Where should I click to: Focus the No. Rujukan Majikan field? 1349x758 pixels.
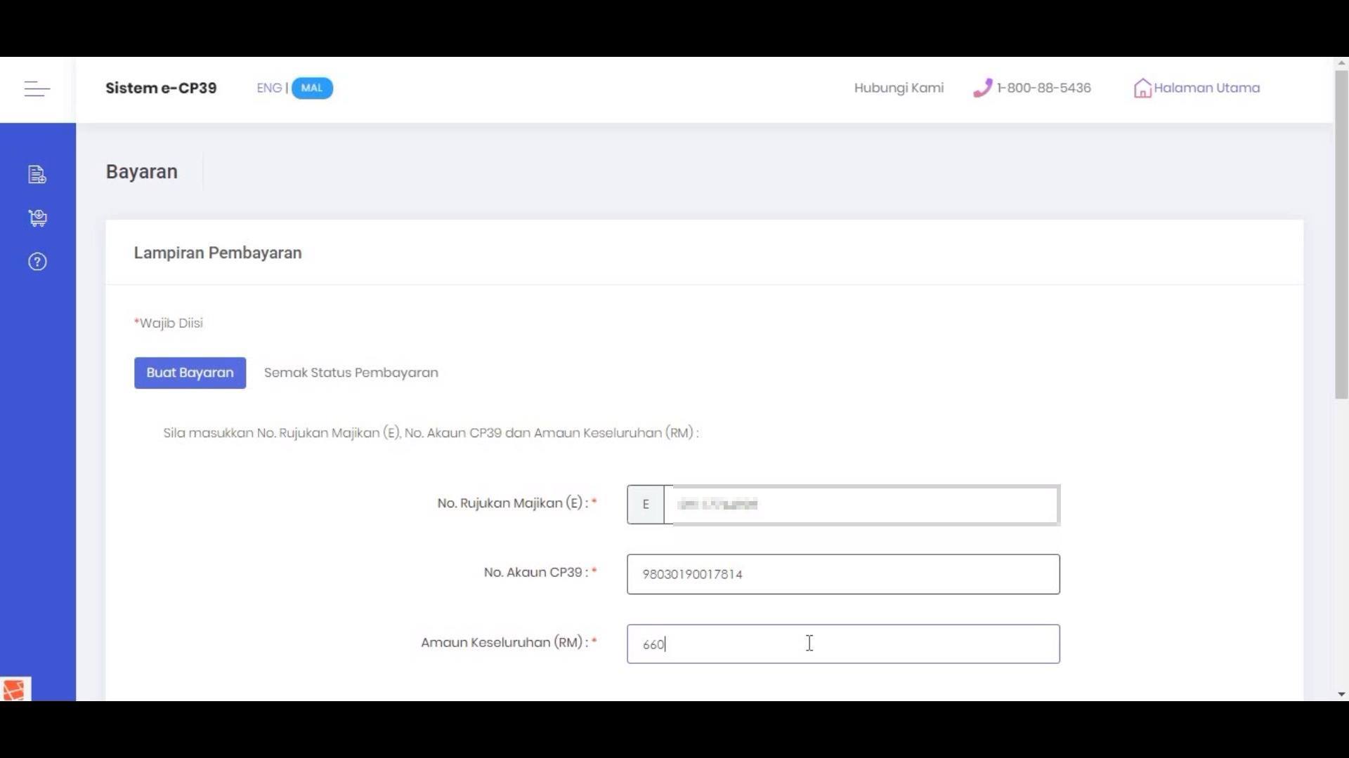pos(861,505)
